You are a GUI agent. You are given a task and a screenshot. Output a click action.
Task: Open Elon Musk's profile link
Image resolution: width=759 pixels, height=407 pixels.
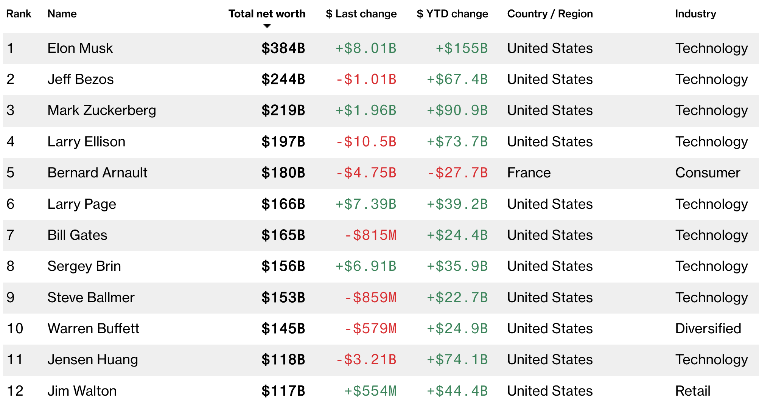[80, 48]
